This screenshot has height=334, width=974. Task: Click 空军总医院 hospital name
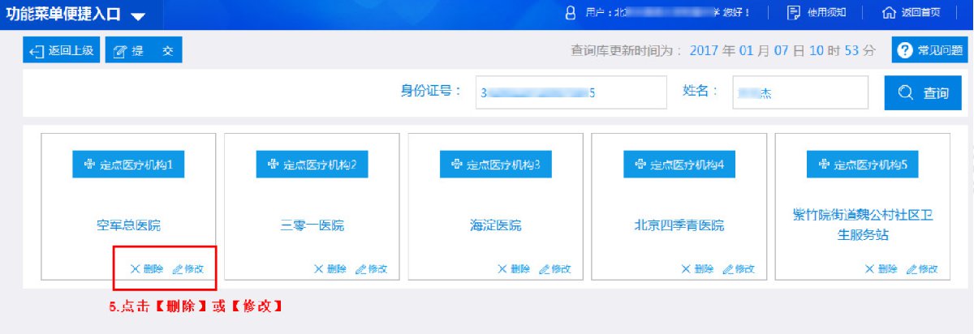point(128,225)
